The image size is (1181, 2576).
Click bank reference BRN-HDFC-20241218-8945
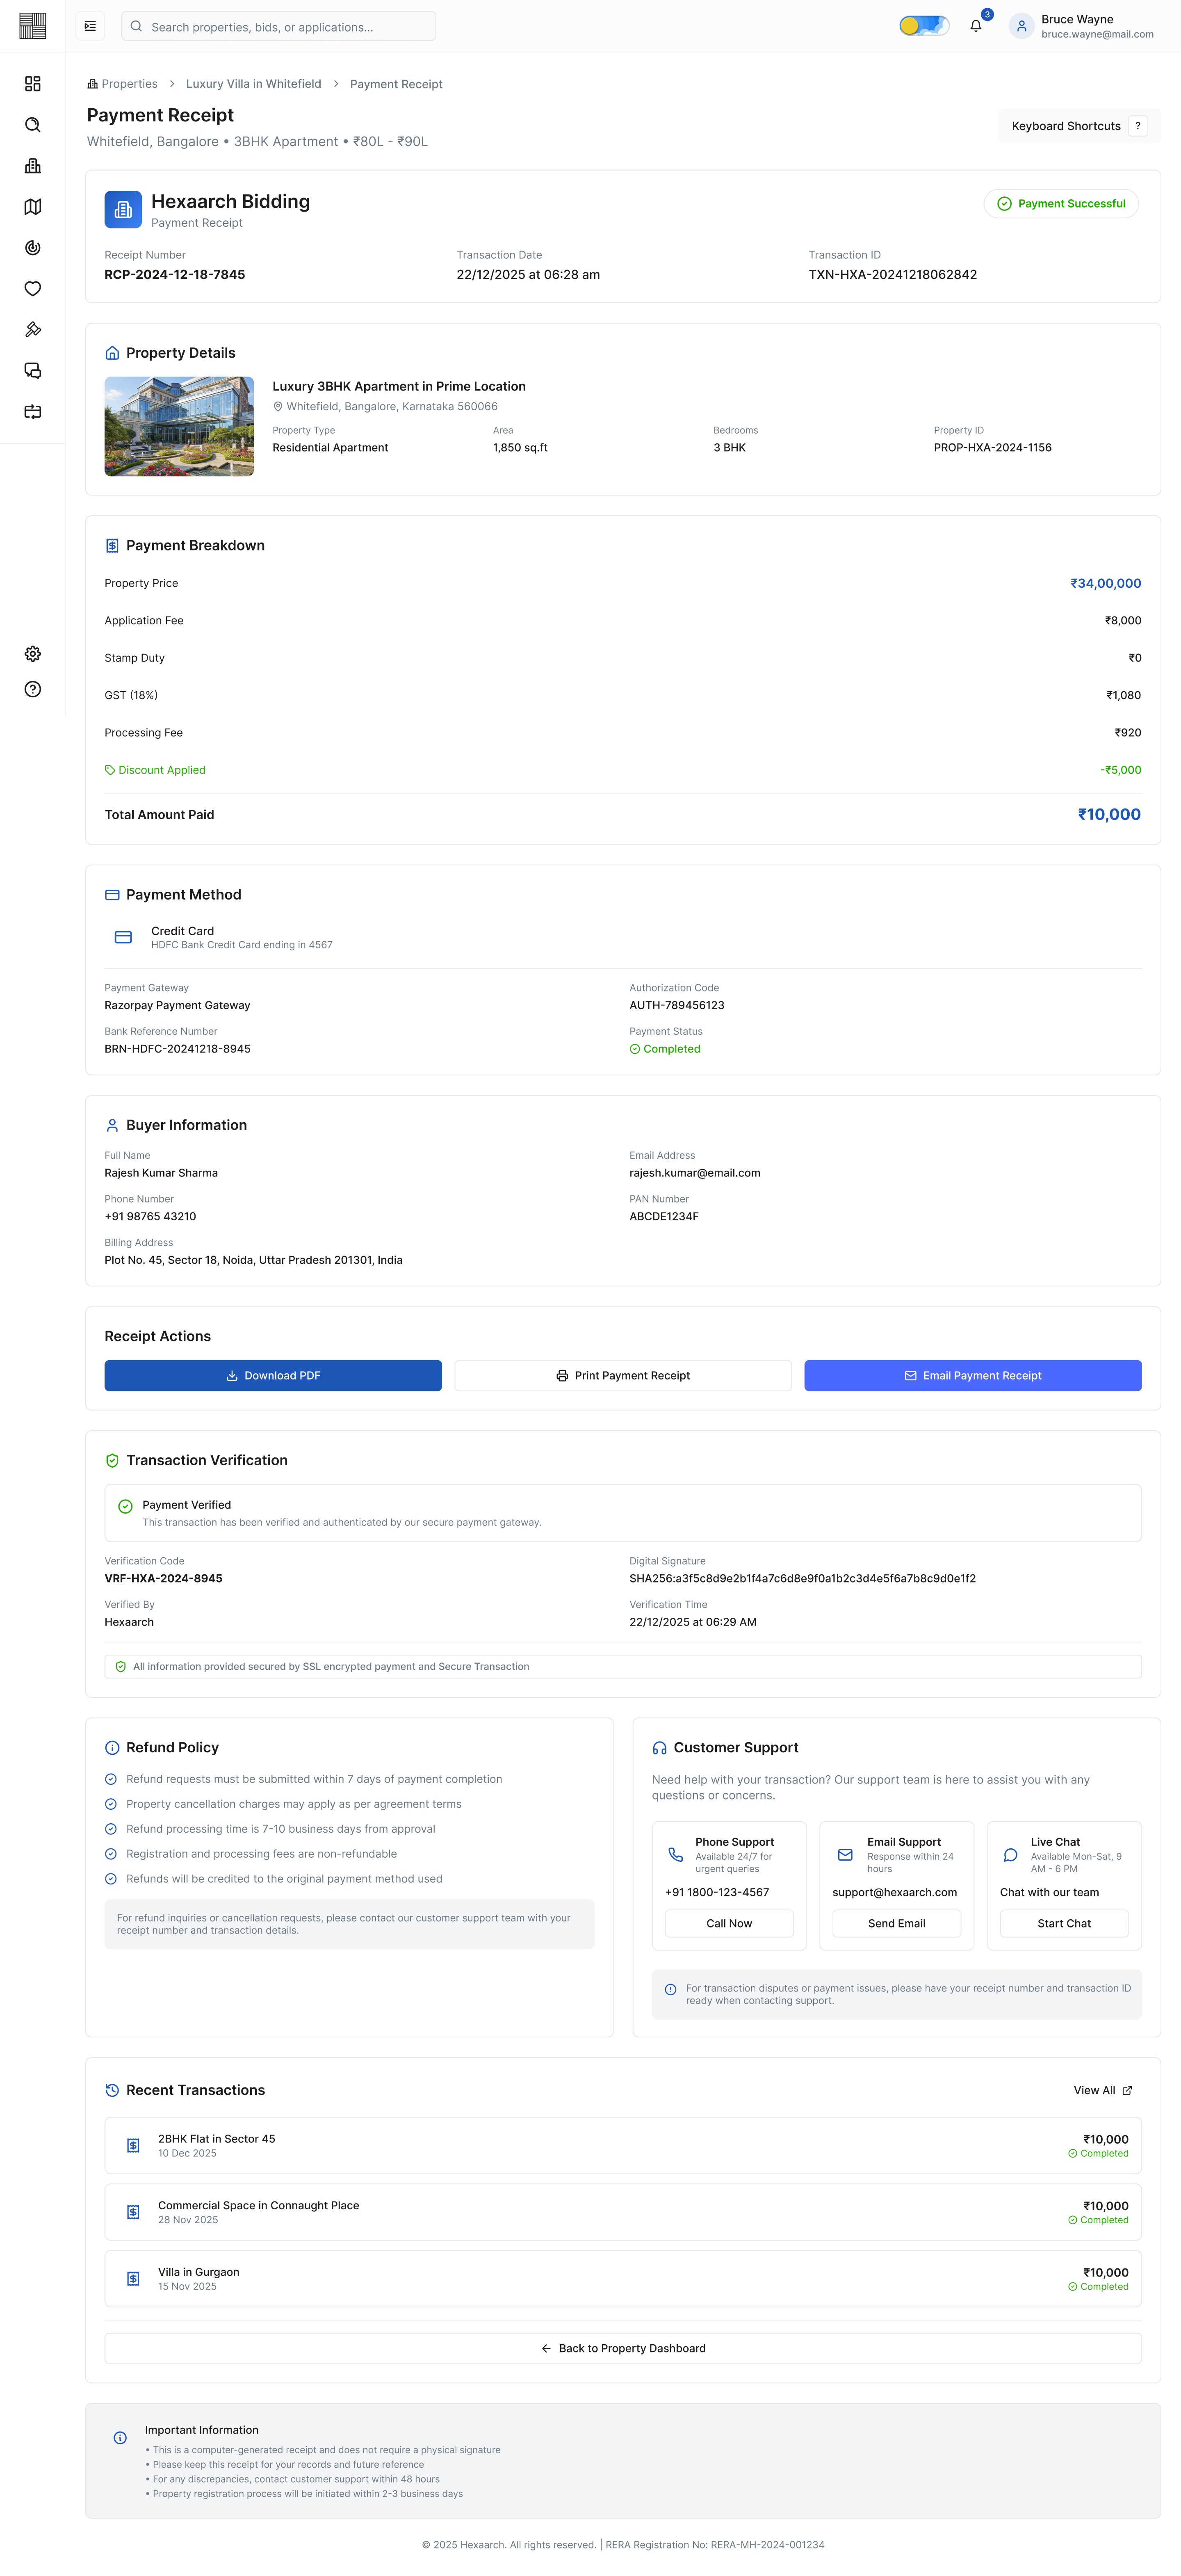coord(178,1049)
